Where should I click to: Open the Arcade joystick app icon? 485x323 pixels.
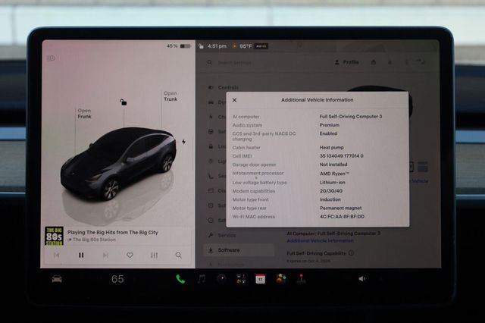point(302,279)
